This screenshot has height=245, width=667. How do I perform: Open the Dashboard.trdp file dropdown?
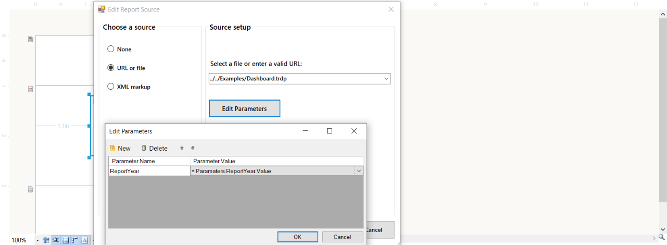tap(386, 79)
